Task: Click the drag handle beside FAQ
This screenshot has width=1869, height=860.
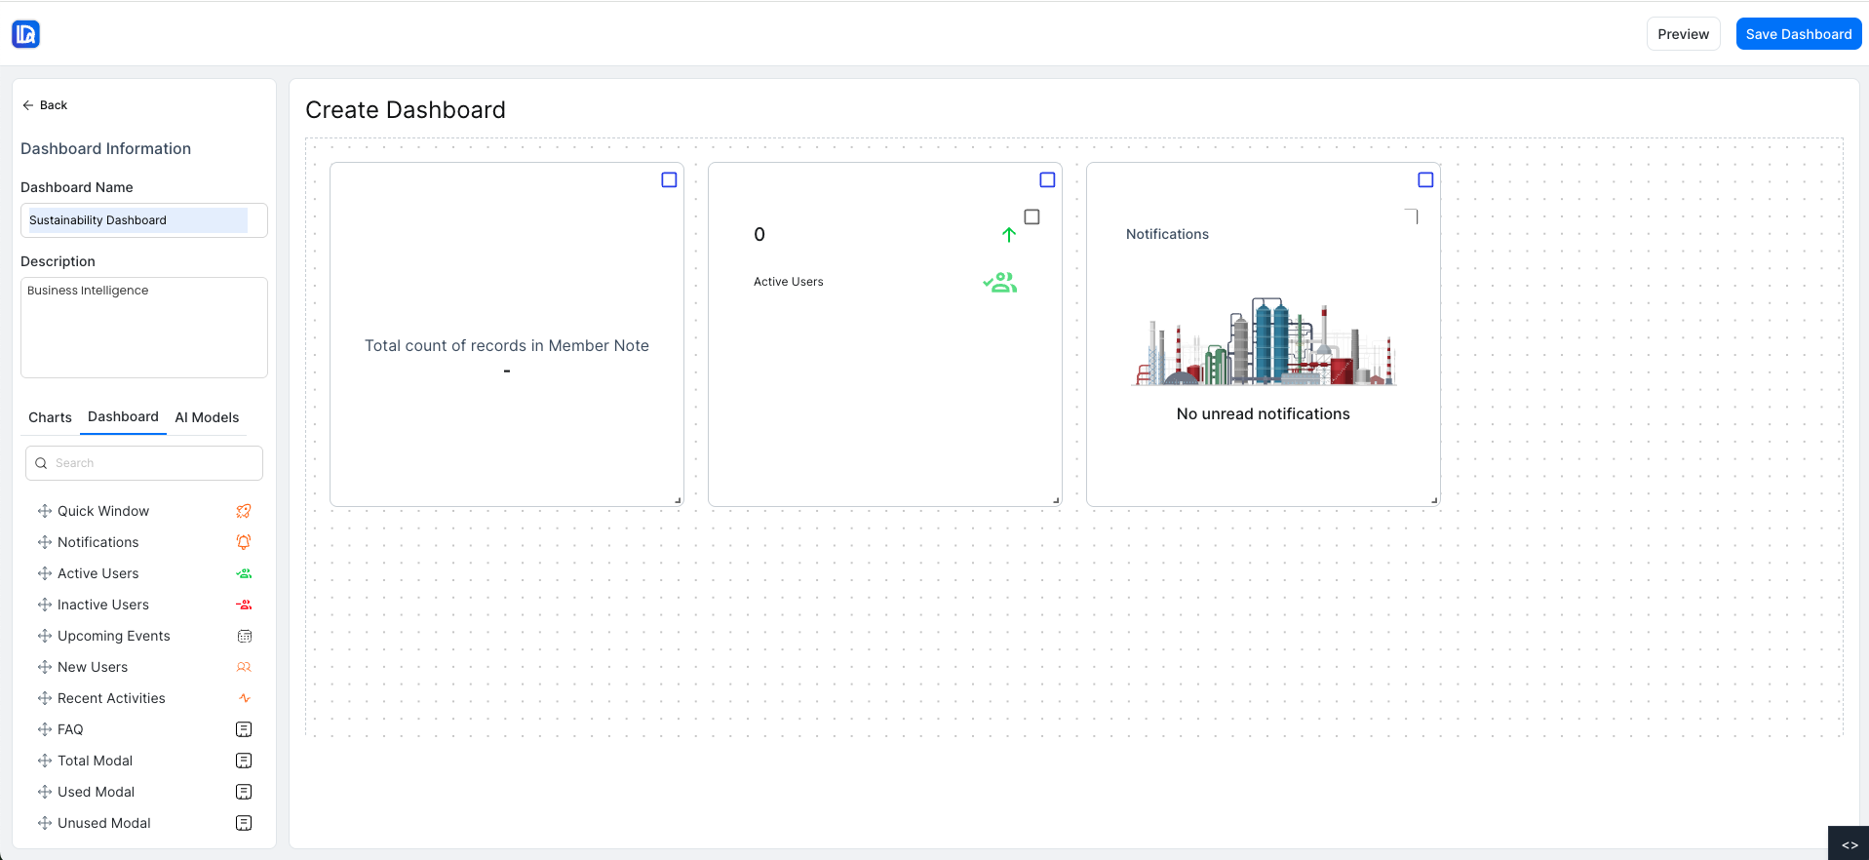Action: click(45, 729)
